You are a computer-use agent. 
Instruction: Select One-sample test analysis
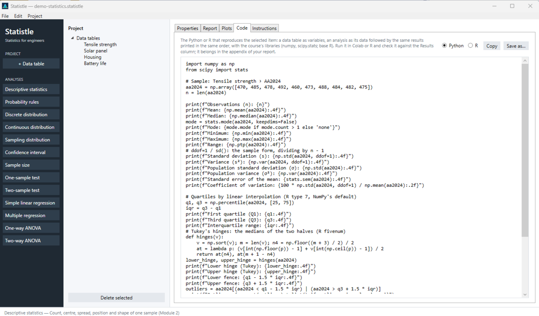coord(31,177)
